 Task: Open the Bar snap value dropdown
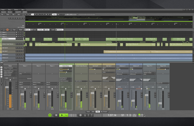coord(60,14)
